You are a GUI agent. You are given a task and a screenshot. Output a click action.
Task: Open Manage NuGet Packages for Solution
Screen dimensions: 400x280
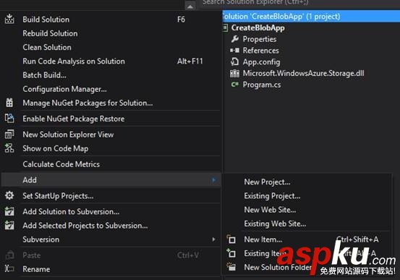[x=111, y=103]
